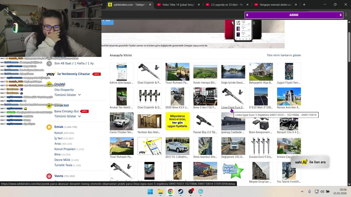Open the Oto Ekspertiz link
Screen dimensions: 351x197
pos(64,90)
